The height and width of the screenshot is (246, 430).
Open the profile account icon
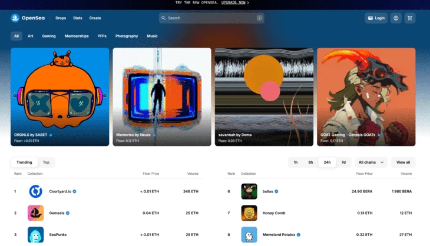point(396,18)
